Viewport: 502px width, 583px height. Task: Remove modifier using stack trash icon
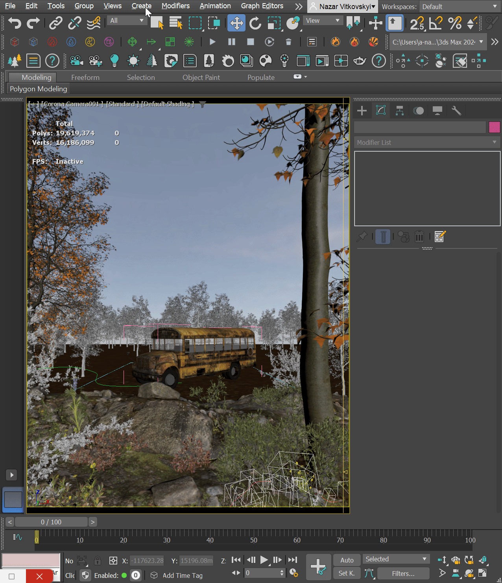[419, 237]
